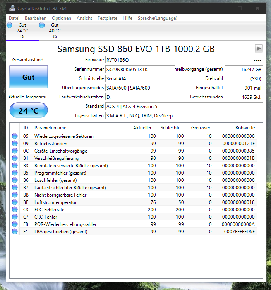Click raw value 0007EEEEFD6F

(239, 232)
